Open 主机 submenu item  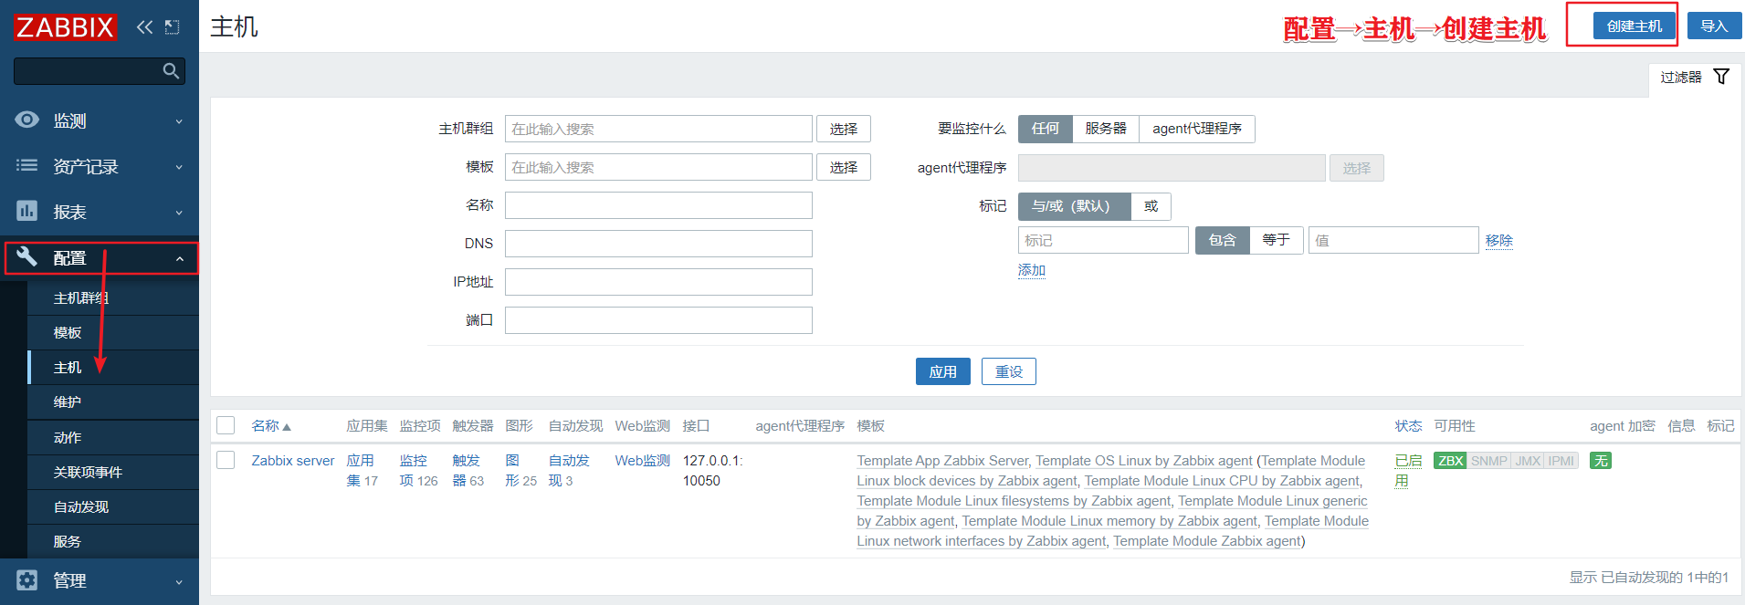click(x=113, y=368)
